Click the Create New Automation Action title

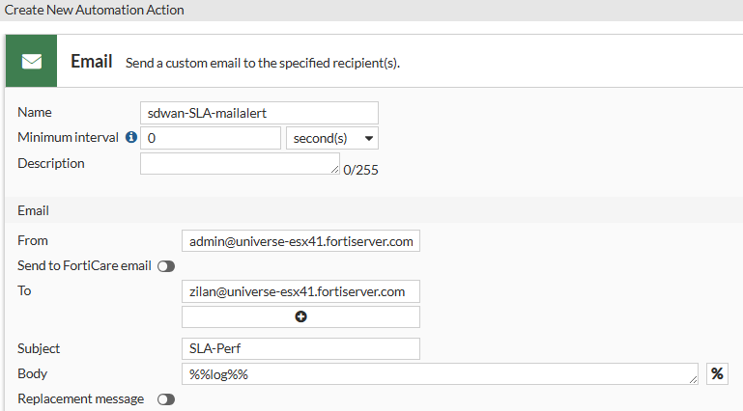95,11
